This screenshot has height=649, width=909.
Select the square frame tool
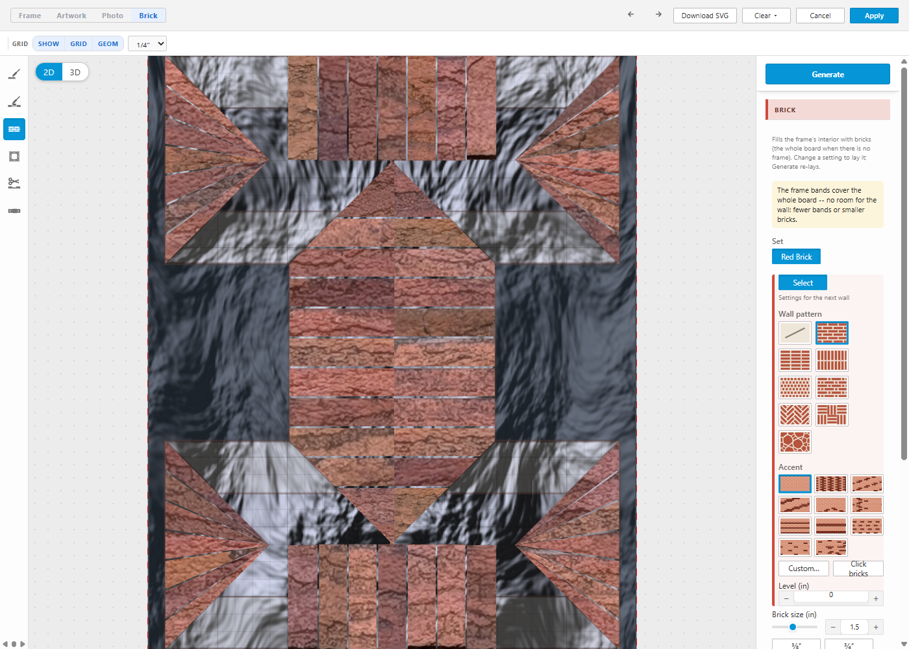[14, 156]
